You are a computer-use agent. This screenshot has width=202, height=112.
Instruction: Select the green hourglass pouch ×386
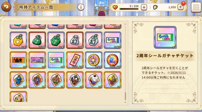pos(37,40)
